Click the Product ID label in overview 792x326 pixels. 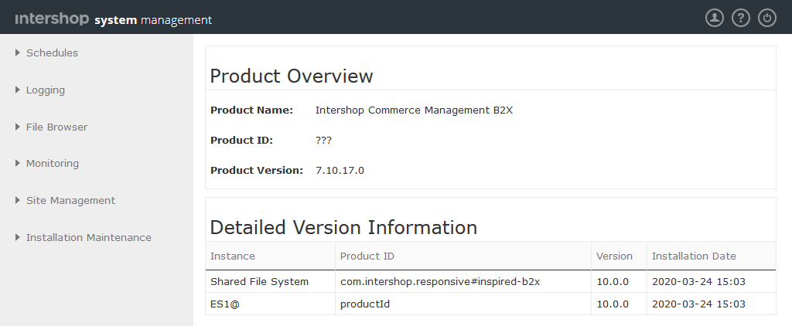[241, 141]
